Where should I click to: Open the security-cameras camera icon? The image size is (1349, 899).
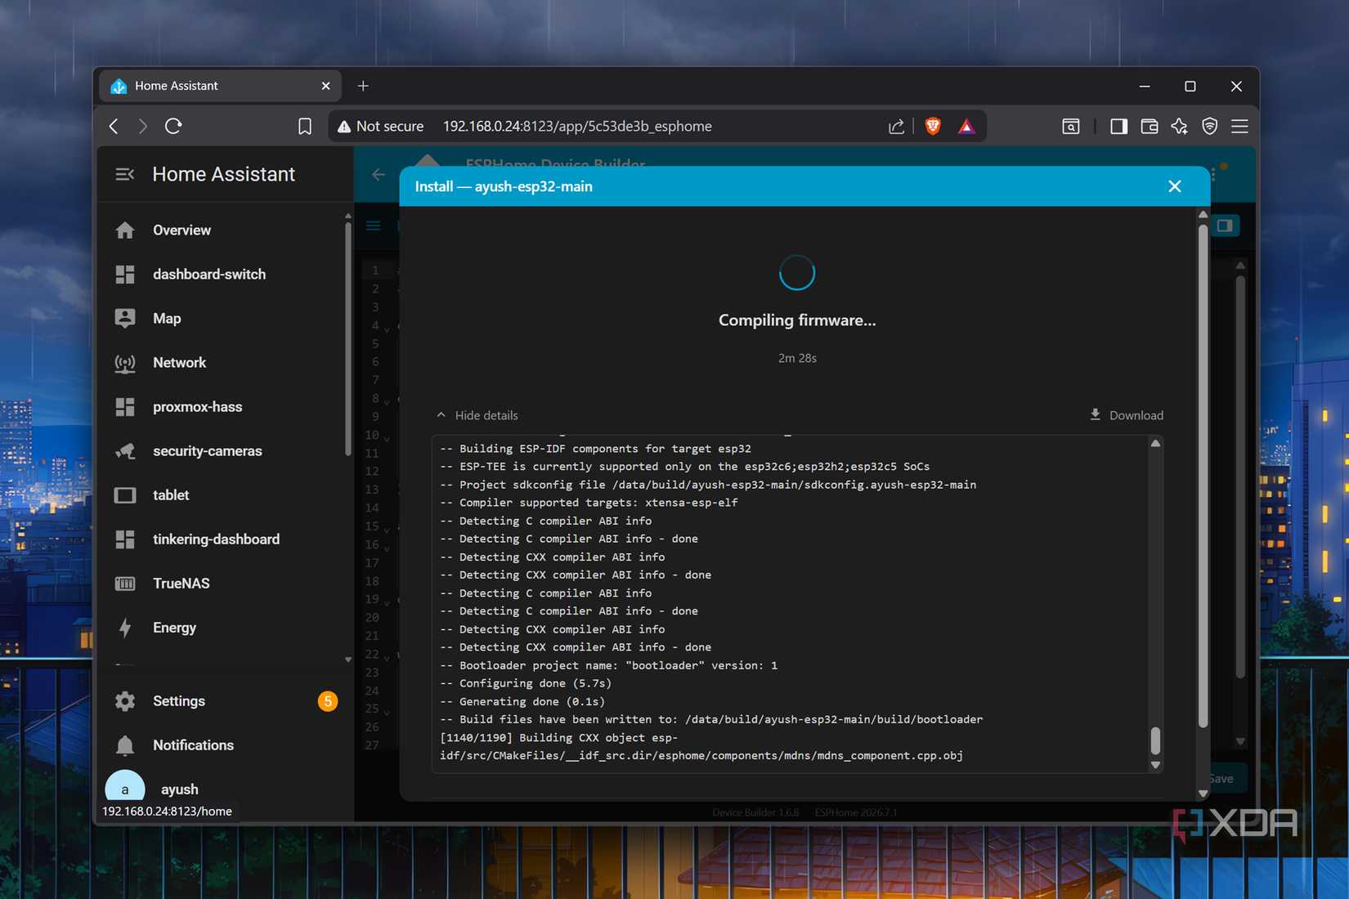[125, 451]
